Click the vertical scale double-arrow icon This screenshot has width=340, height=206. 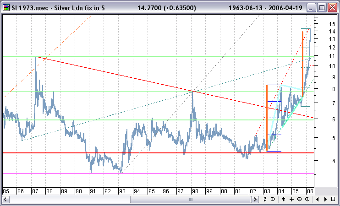[284, 200]
